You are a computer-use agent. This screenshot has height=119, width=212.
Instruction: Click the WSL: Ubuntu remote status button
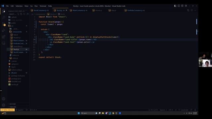point(8,110)
